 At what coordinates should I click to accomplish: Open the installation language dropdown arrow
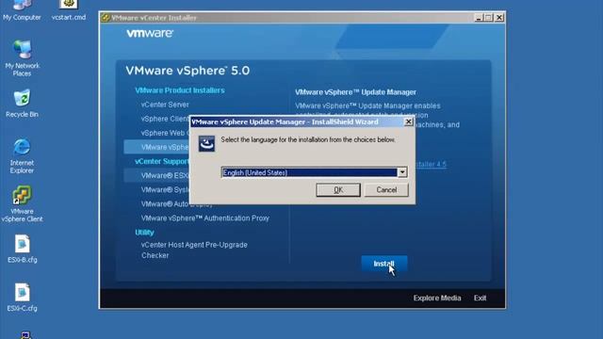(402, 172)
